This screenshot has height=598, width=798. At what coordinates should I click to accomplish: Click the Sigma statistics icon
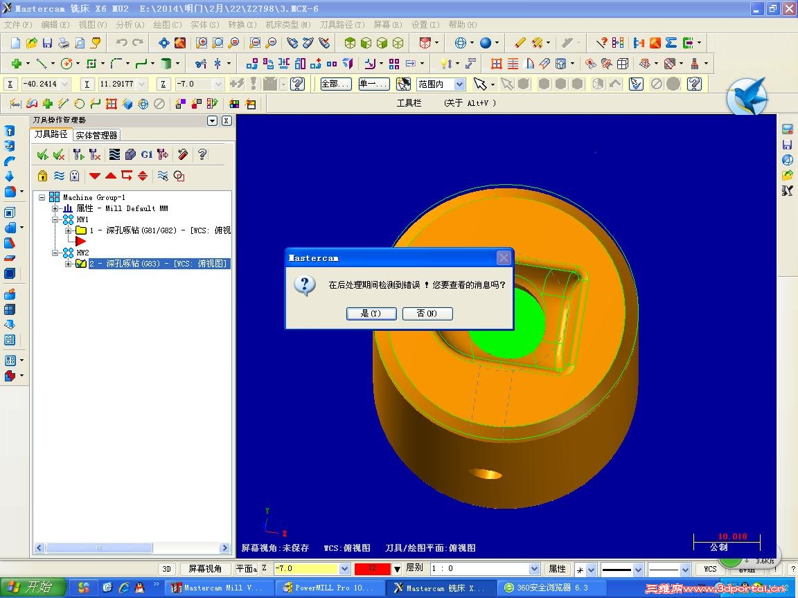(671, 43)
